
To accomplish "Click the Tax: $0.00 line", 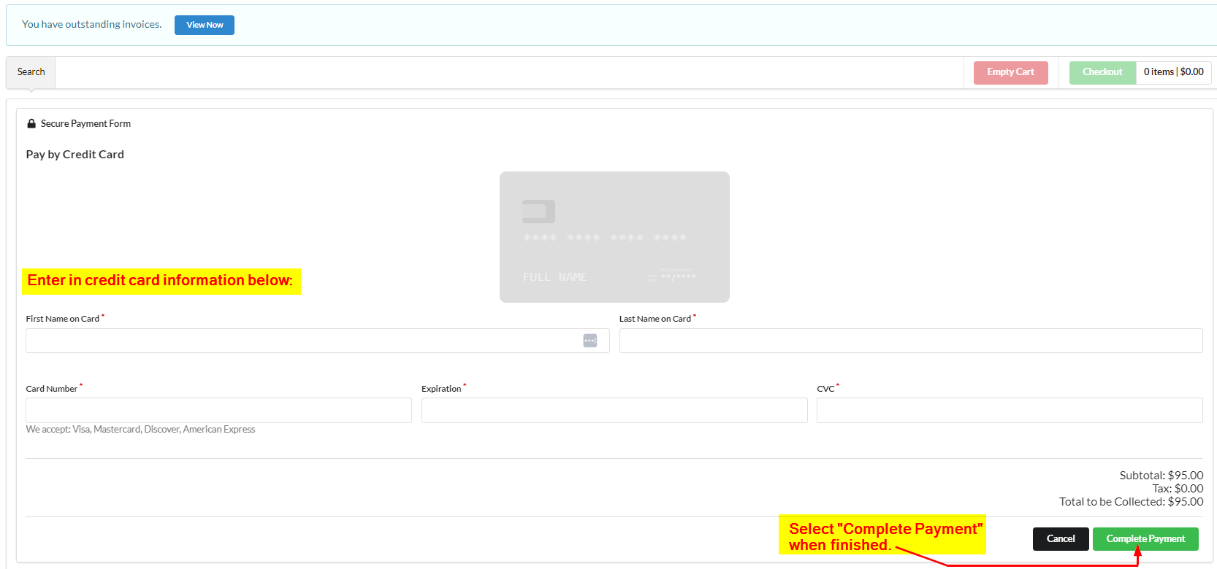I will point(1178,489).
